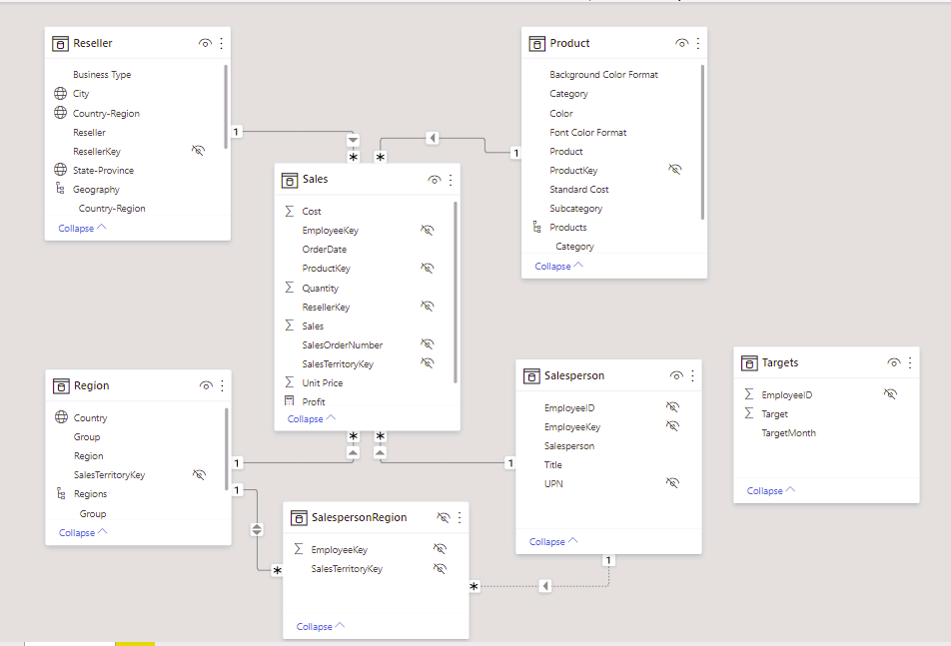Click sigma icon next to Cost

pyautogui.click(x=290, y=211)
